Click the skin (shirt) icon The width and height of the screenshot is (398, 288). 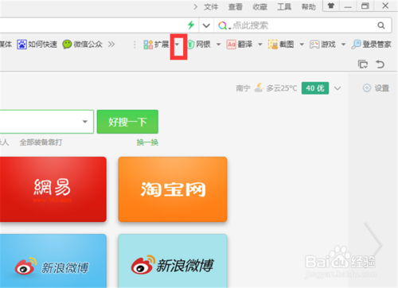331,6
